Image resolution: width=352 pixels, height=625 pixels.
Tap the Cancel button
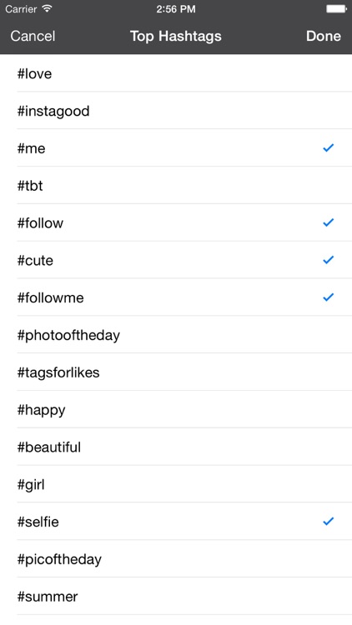[x=33, y=37]
